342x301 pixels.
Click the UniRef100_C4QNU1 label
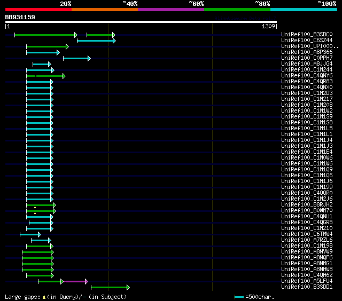(x=307, y=217)
